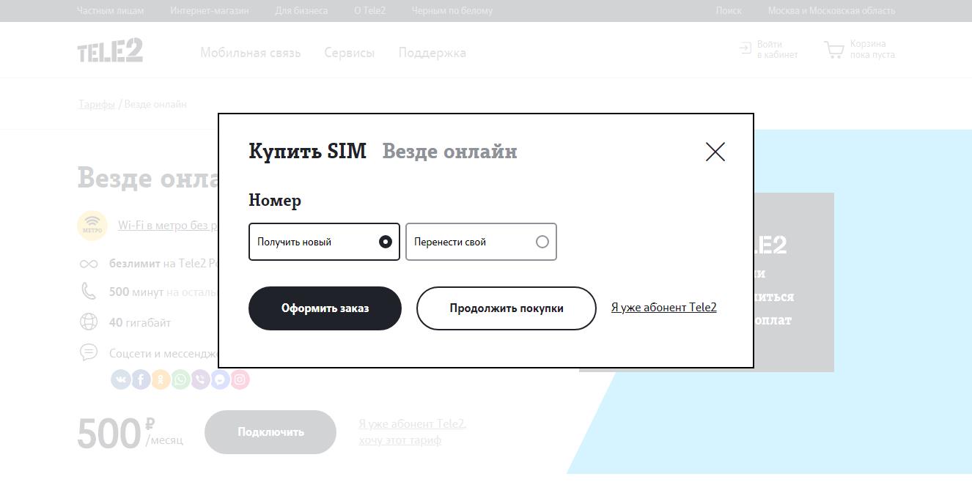
Task: Click the Messenger social icon
Action: [220, 379]
